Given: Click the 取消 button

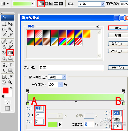Looking at the screenshot, I should [118, 35].
